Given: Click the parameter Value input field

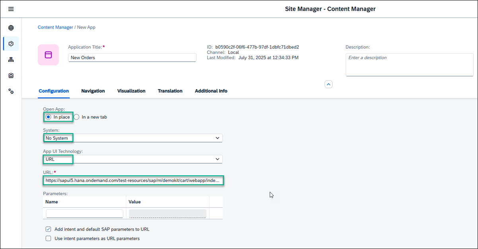Looking at the screenshot, I should pos(167,214).
